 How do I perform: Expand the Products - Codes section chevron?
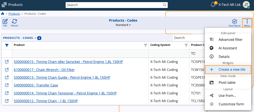coord(35,38)
